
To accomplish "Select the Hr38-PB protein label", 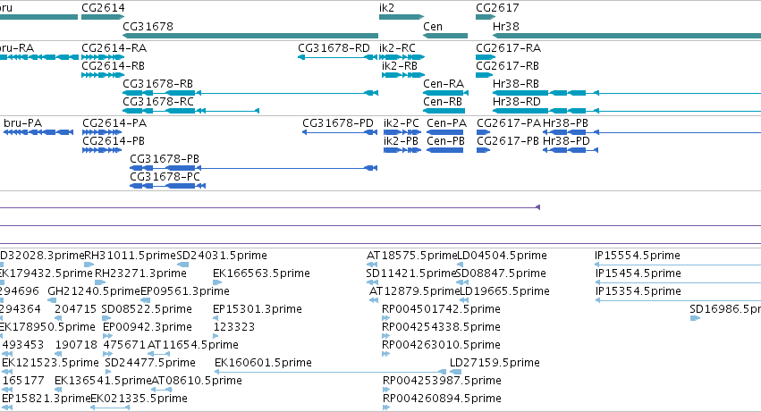I will (x=565, y=122).
